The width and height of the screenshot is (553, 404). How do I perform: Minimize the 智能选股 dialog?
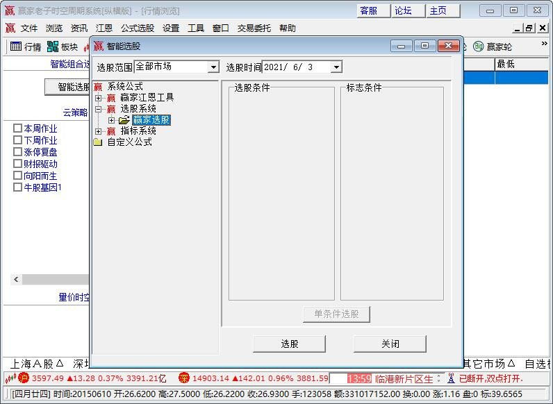pos(402,46)
